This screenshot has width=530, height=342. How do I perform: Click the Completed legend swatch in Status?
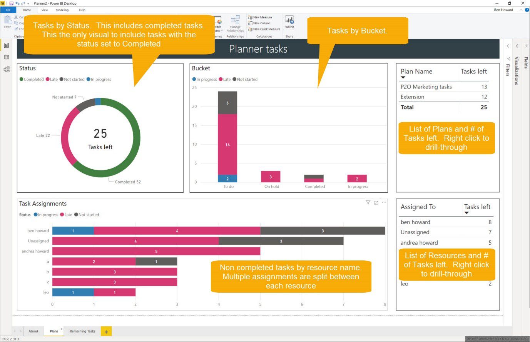(22, 79)
